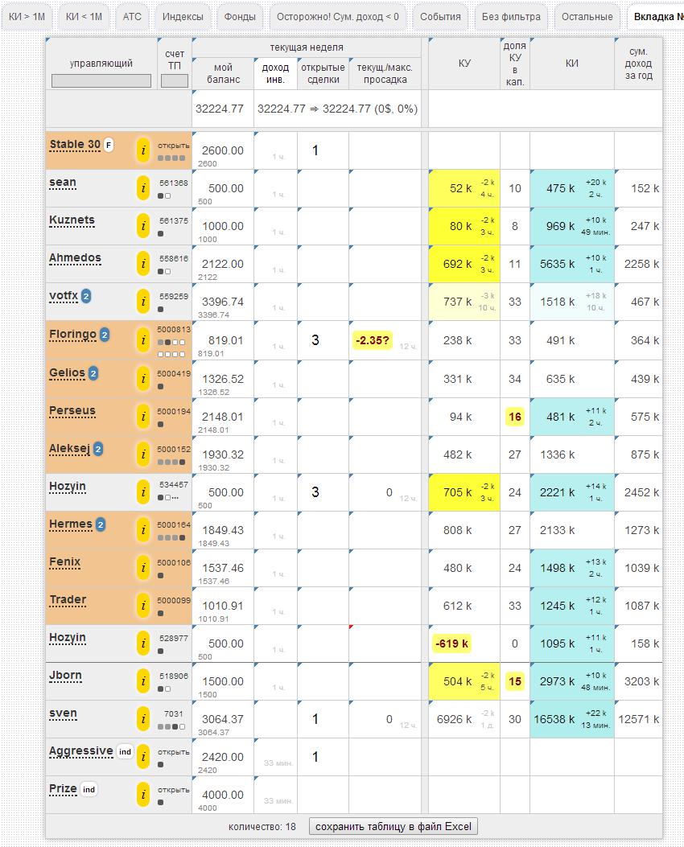Open manager link Jborn
Viewport: 684px width, 847px height.
point(65,676)
